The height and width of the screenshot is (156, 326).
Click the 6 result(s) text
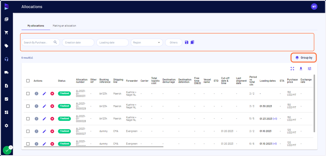point(27,58)
